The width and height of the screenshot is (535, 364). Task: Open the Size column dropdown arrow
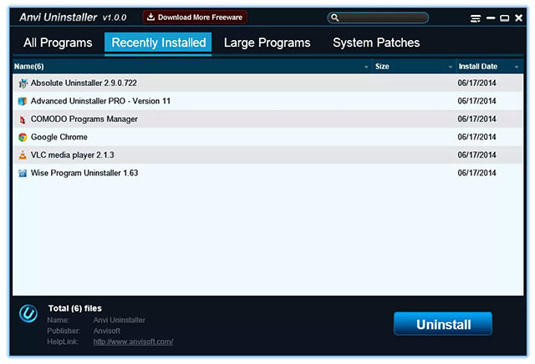[x=451, y=67]
